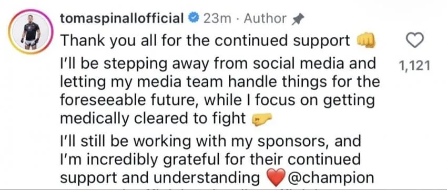Screen dimensions: 447x190
Task: Click the 'working with my sponsors' line
Action: [211, 141]
